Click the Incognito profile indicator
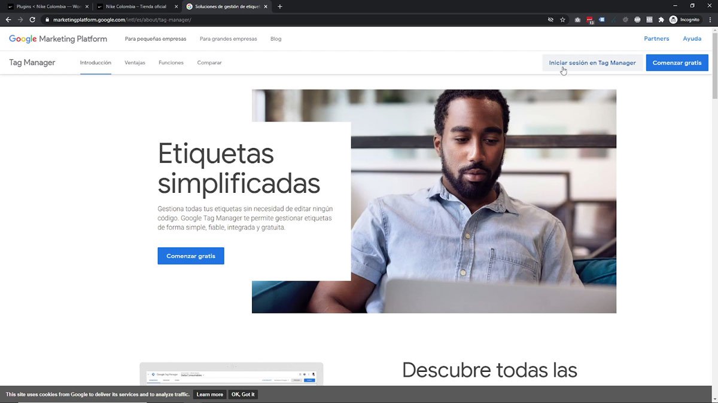The width and height of the screenshot is (718, 403). (684, 20)
